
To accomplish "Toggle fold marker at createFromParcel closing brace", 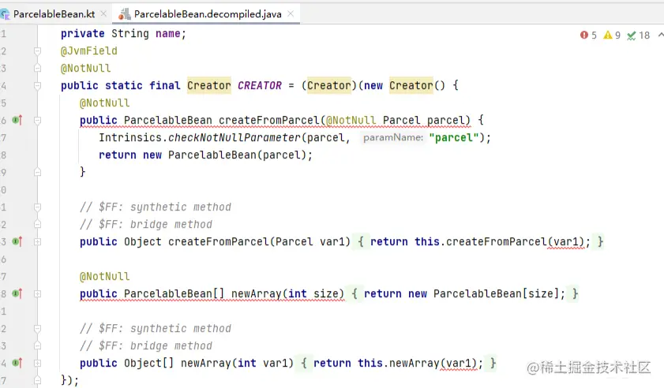I will point(37,172).
